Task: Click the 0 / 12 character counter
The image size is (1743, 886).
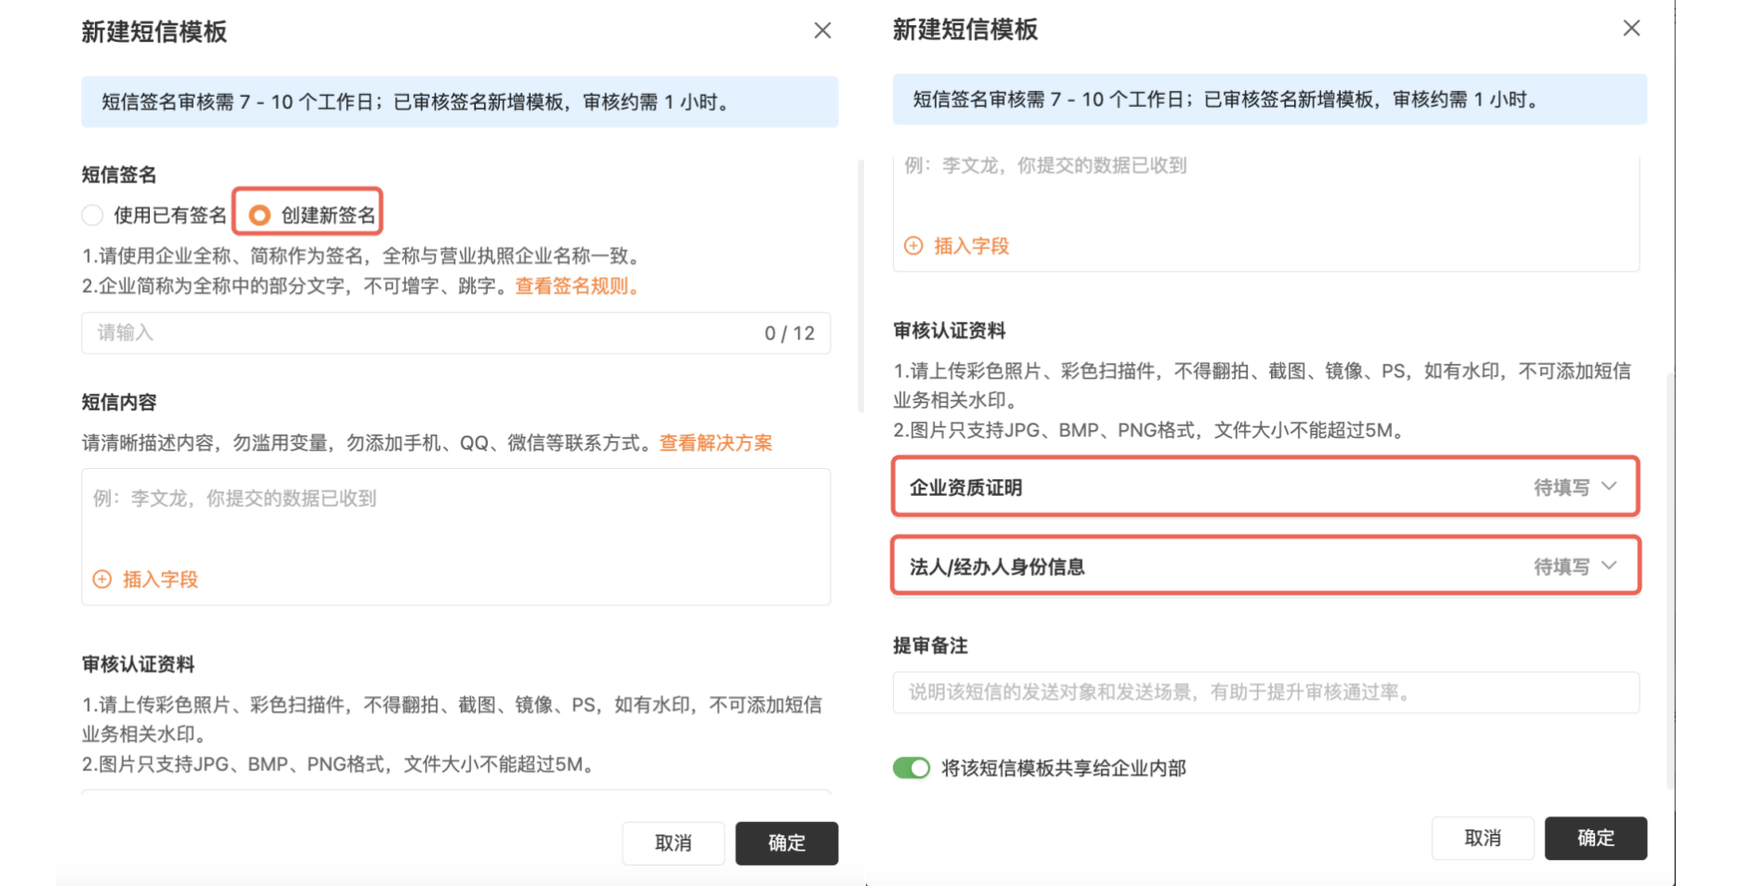Action: tap(790, 333)
